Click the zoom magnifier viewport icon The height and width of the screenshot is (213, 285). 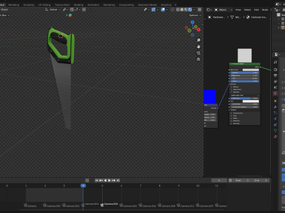(x=198, y=40)
